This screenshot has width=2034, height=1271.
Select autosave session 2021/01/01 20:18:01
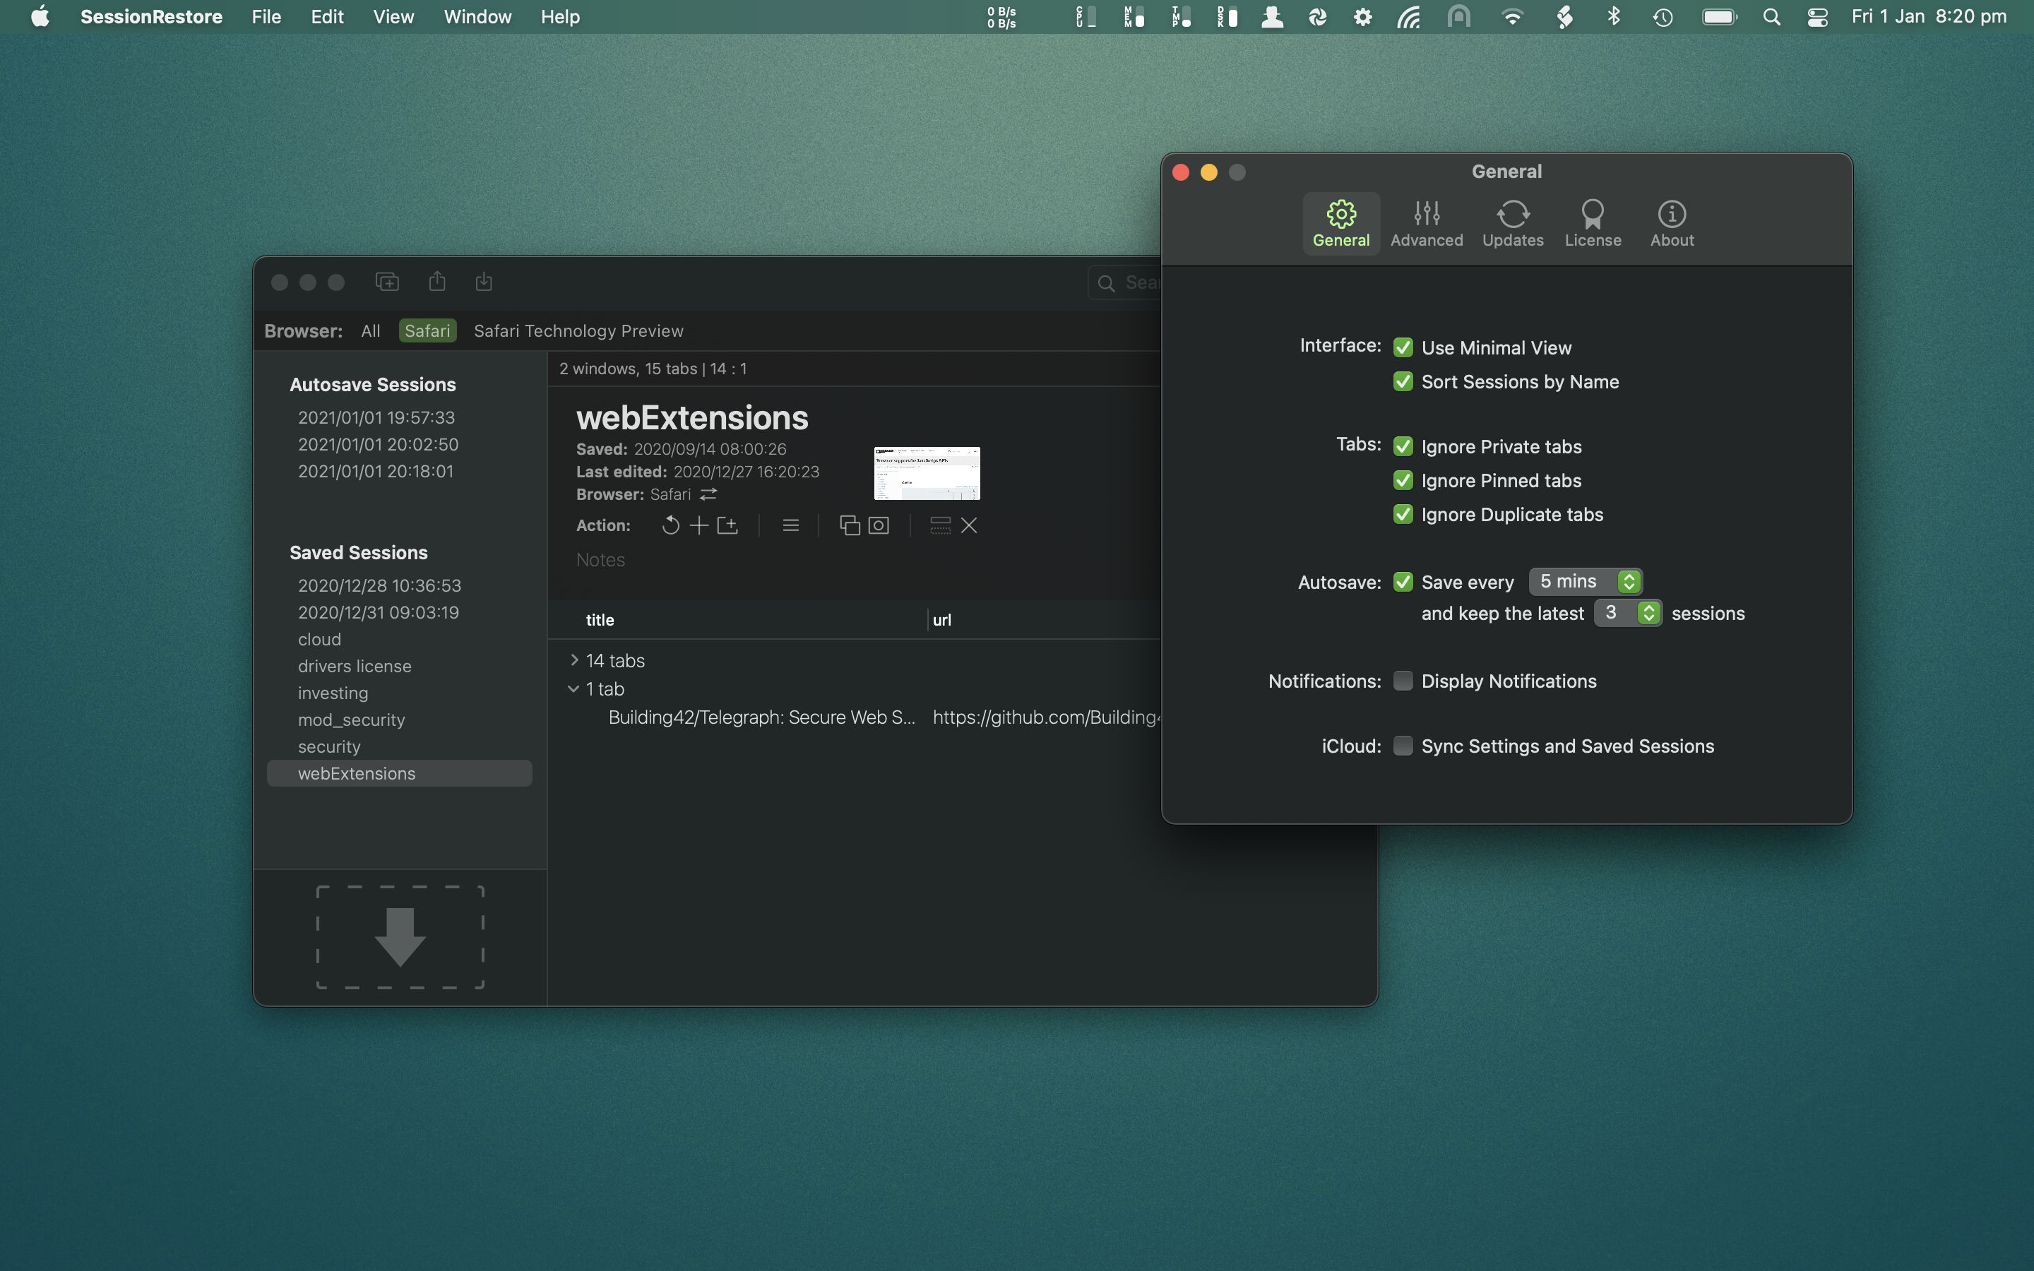(x=376, y=472)
